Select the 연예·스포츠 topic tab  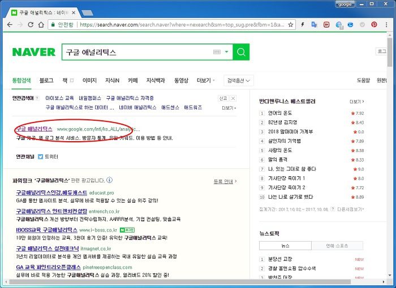click(x=337, y=246)
